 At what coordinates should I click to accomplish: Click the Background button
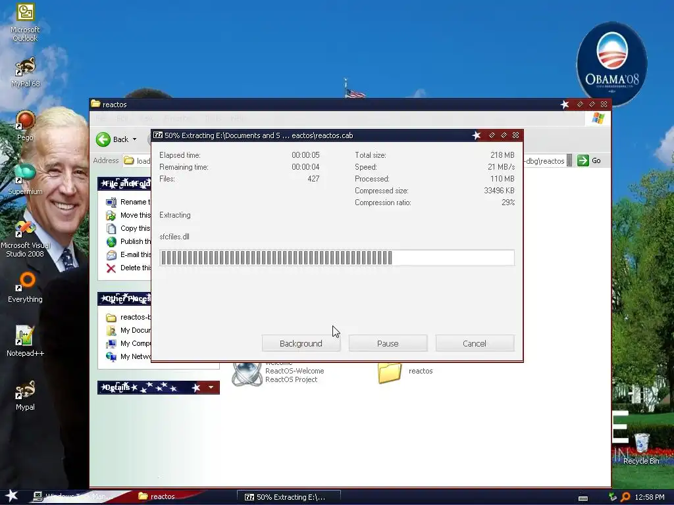point(301,343)
